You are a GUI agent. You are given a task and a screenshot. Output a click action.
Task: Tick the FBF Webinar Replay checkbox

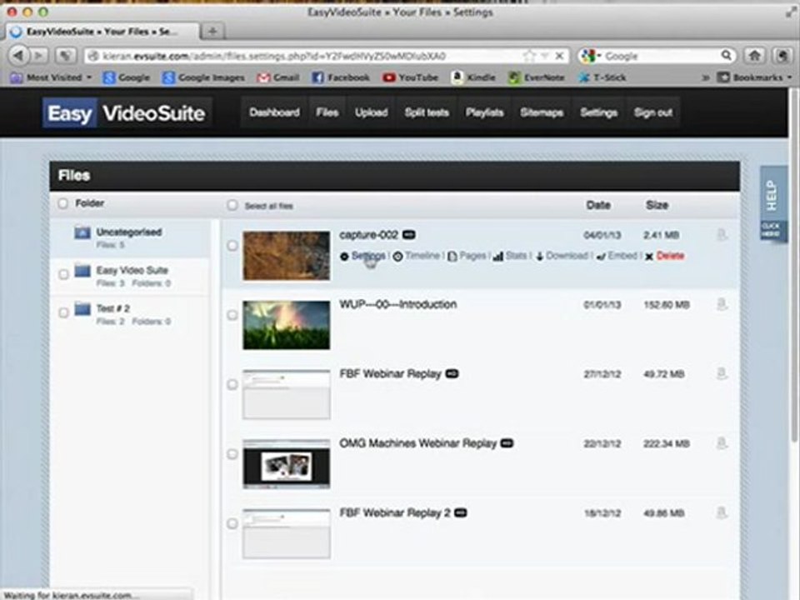(x=232, y=385)
